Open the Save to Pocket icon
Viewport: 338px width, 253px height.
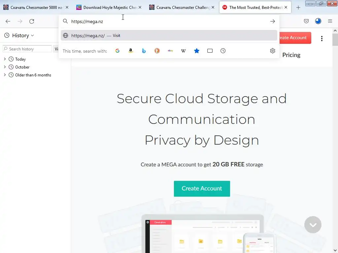(x=306, y=21)
